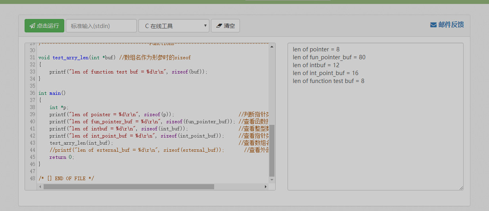Click code line 31 test_arry_len declaration
The width and height of the screenshot is (489, 211).
[x=115, y=57]
